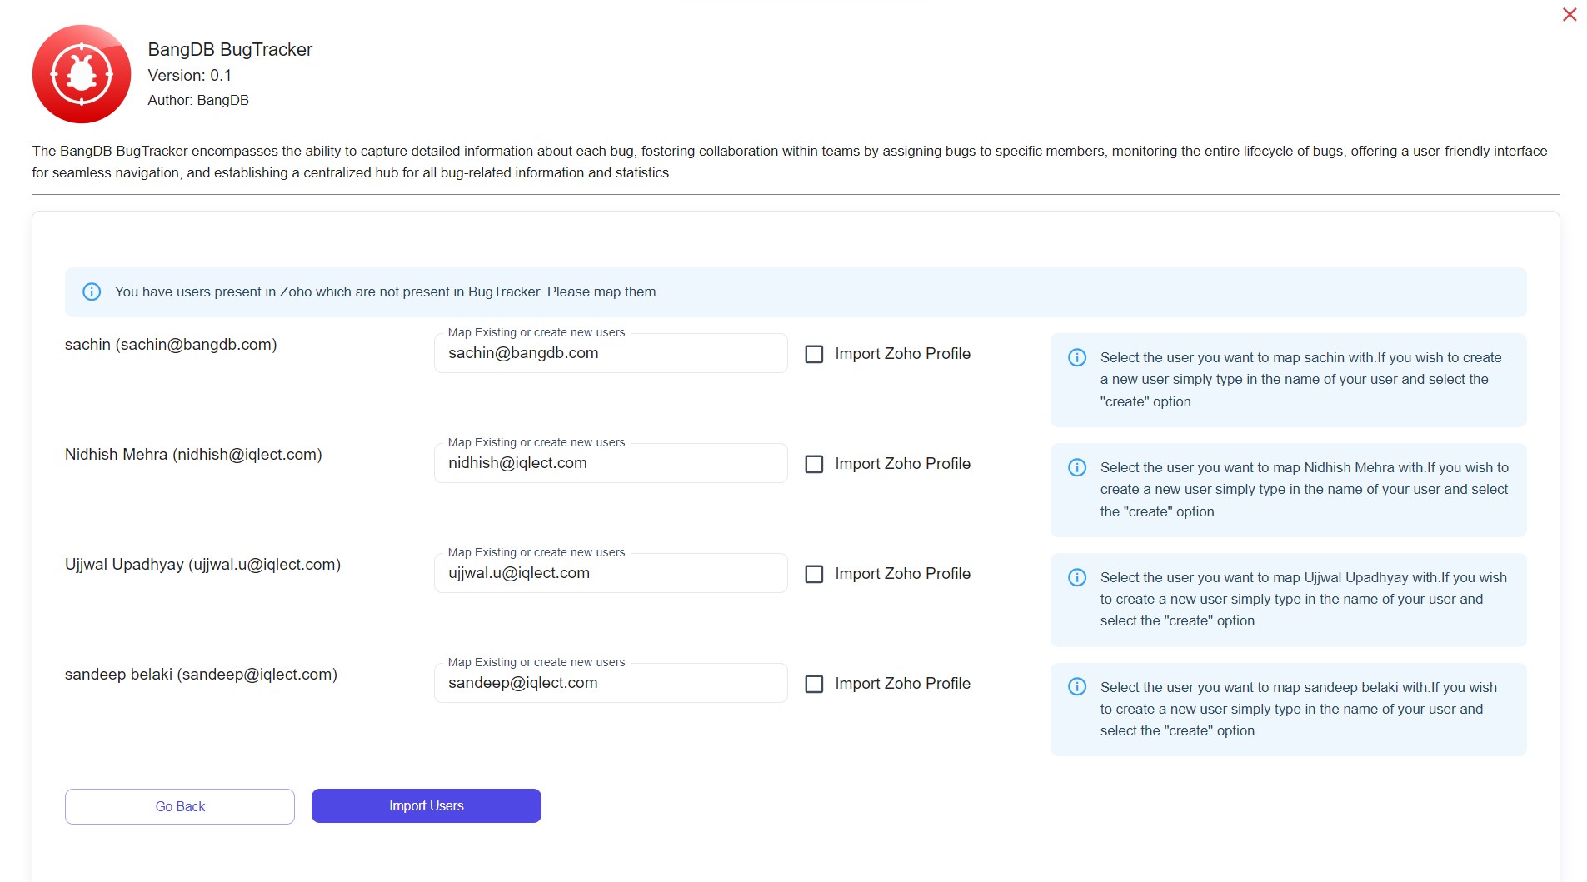
Task: Toggle Import Zoho Profile for sandeep belaki
Action: pos(814,684)
